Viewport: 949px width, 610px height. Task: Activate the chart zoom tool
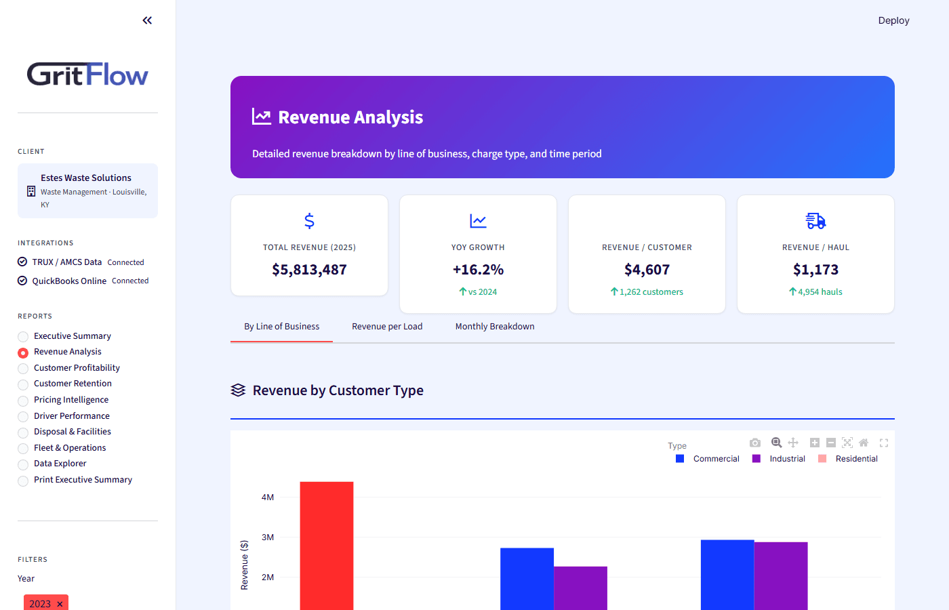point(776,443)
